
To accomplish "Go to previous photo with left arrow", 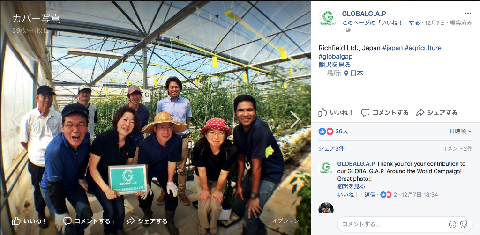I will [x=16, y=118].
